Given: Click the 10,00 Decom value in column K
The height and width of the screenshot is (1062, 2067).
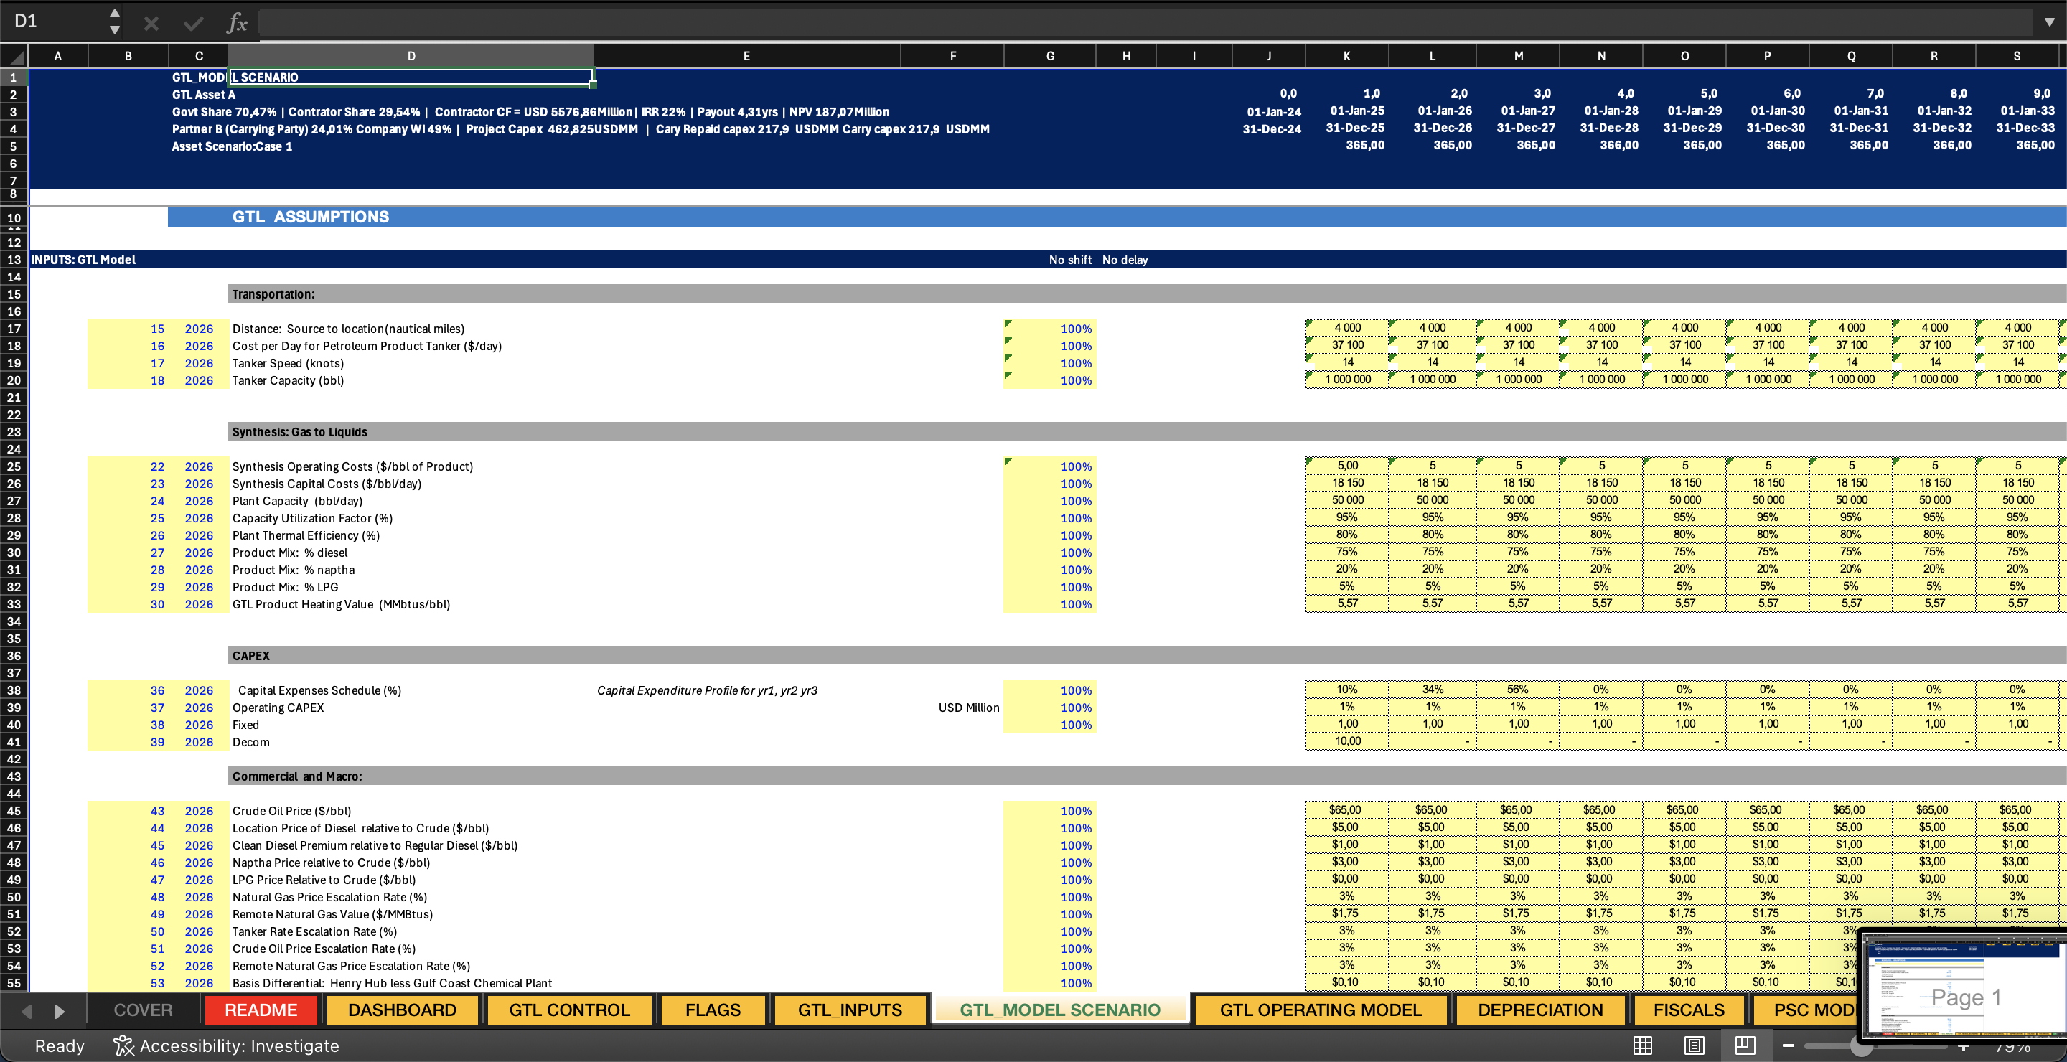Looking at the screenshot, I should point(1347,741).
